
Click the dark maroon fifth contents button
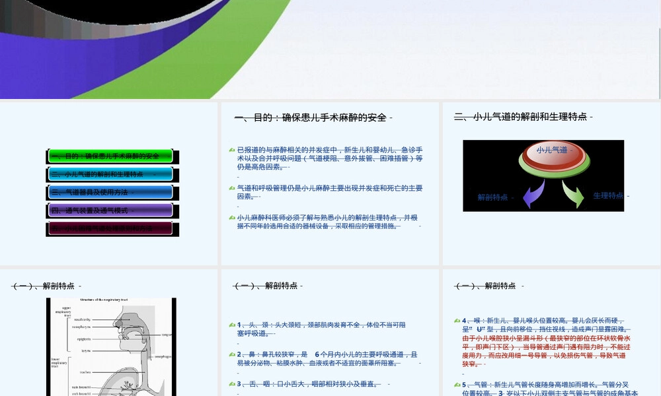[110, 228]
